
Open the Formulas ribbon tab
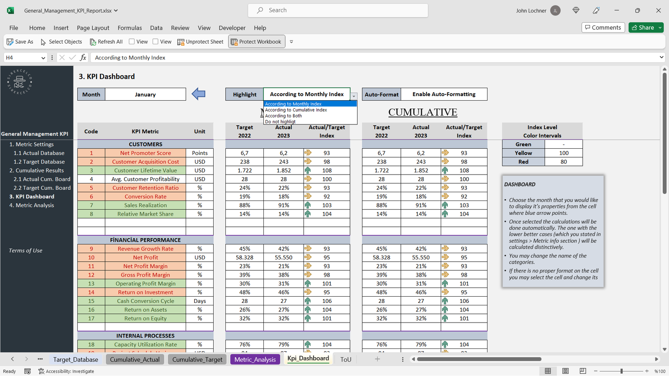coord(130,28)
